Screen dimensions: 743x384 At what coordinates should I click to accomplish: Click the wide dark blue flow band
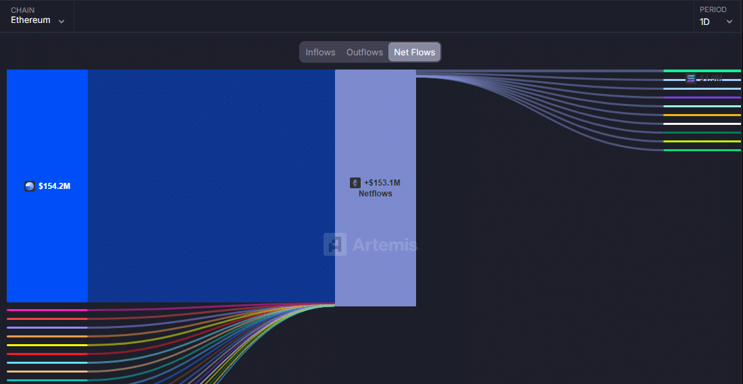pyautogui.click(x=211, y=186)
